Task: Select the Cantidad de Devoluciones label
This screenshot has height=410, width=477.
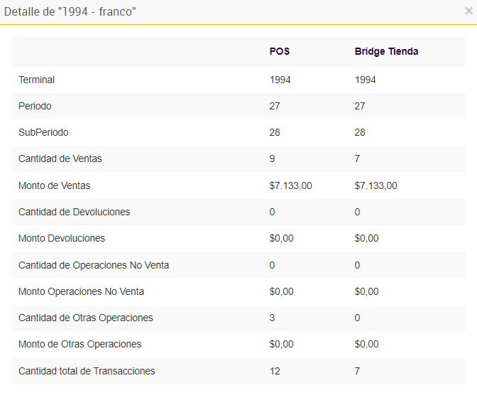Action: pos(75,212)
